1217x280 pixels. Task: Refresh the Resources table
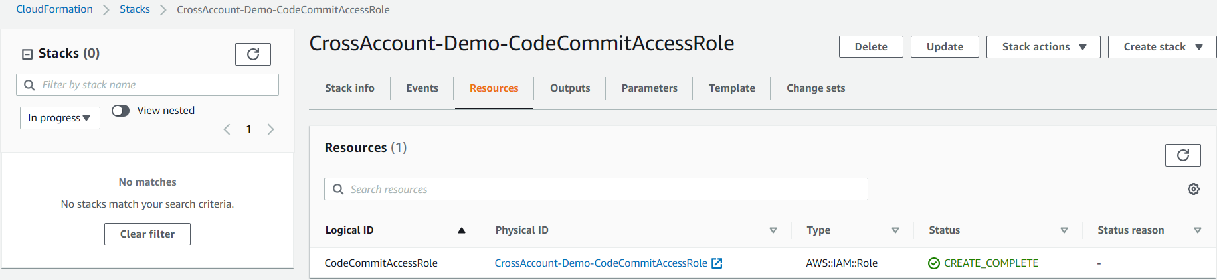(1182, 155)
